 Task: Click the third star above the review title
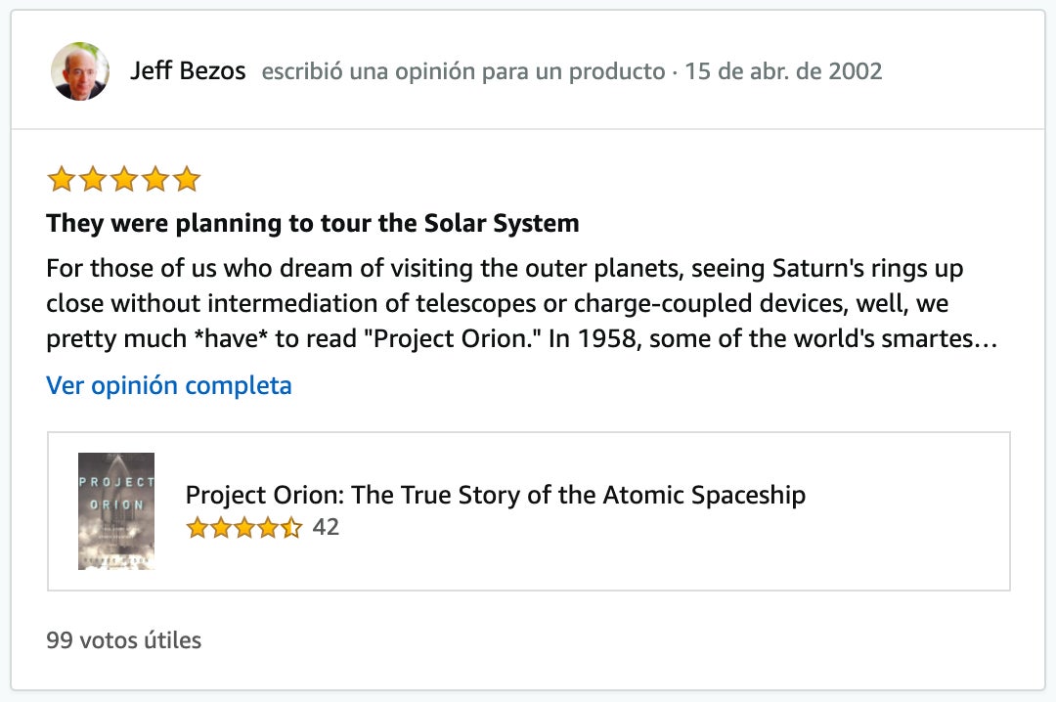[x=123, y=179]
